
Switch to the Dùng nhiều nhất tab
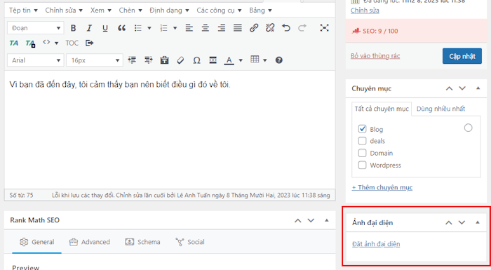(x=440, y=109)
